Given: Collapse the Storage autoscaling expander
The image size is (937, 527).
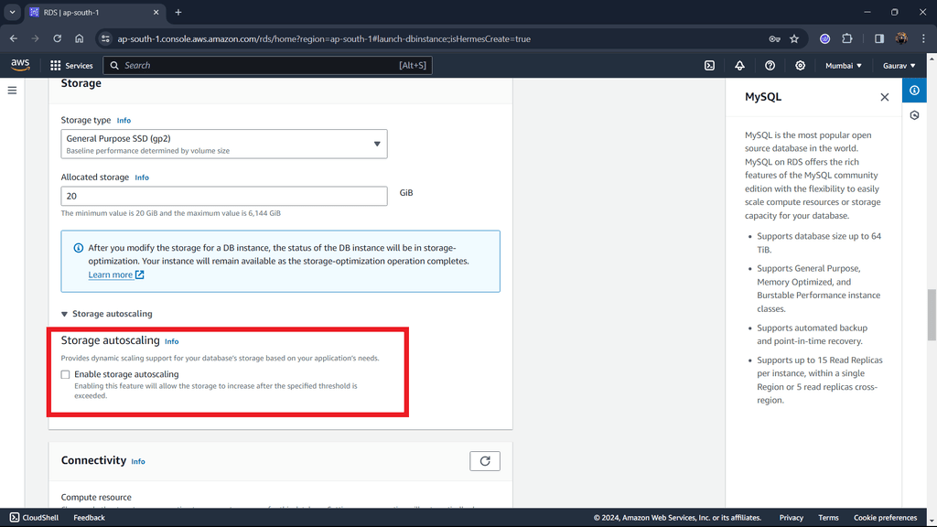Looking at the screenshot, I should (107, 314).
